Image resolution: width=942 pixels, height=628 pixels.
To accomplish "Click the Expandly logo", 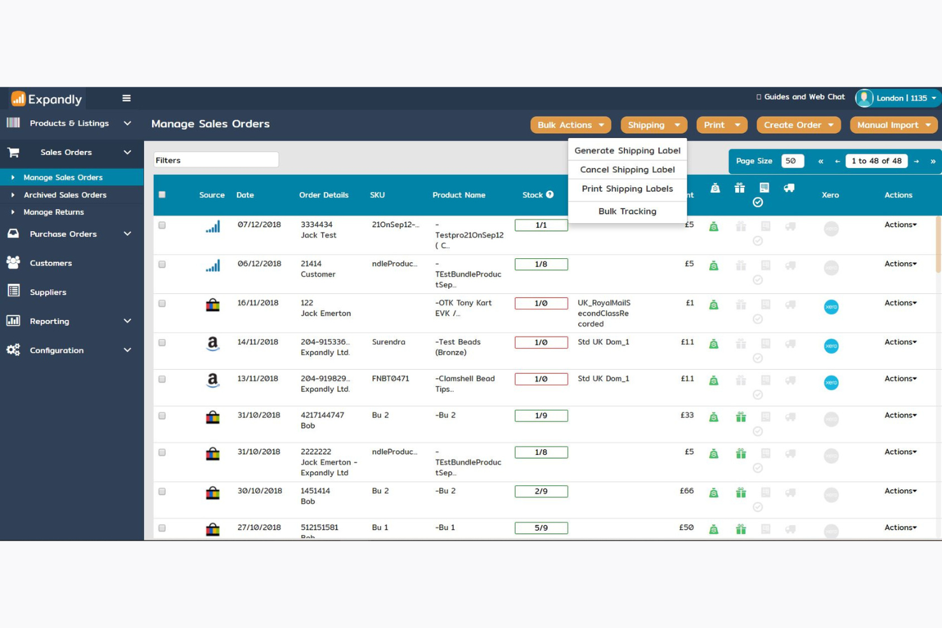I will point(46,99).
